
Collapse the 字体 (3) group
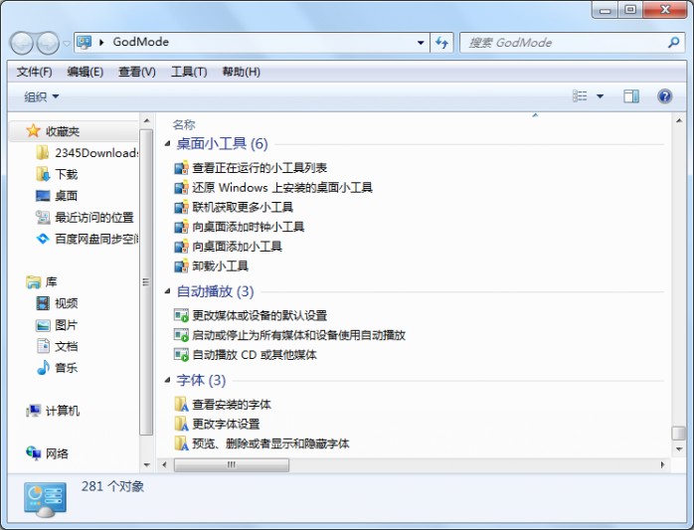click(167, 380)
